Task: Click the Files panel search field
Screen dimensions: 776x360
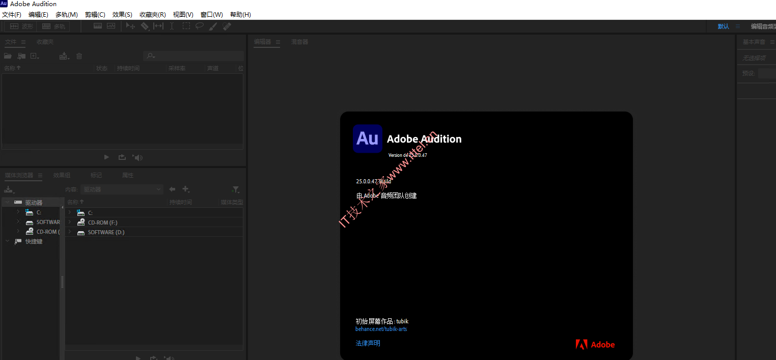Action: point(193,56)
